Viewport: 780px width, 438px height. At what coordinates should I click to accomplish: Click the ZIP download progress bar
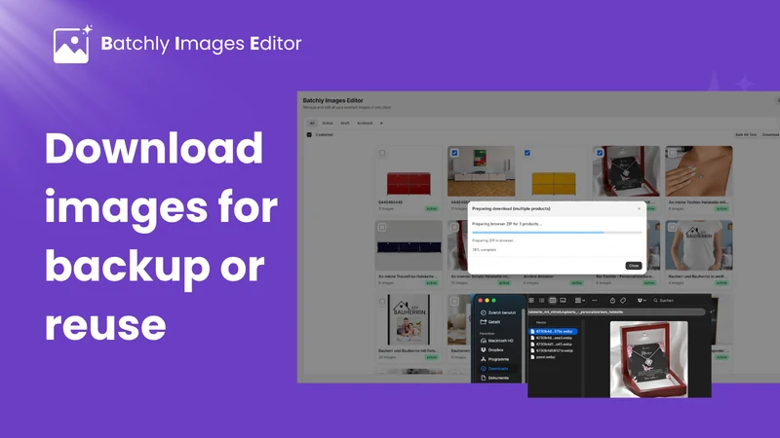(x=557, y=232)
